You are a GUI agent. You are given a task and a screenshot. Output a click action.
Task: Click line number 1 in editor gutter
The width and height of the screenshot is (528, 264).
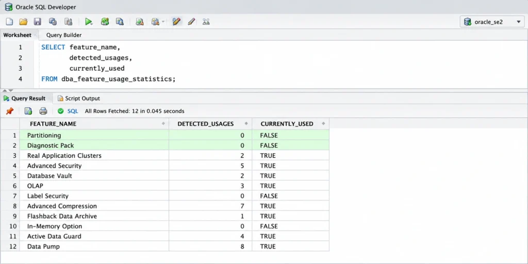[20, 47]
